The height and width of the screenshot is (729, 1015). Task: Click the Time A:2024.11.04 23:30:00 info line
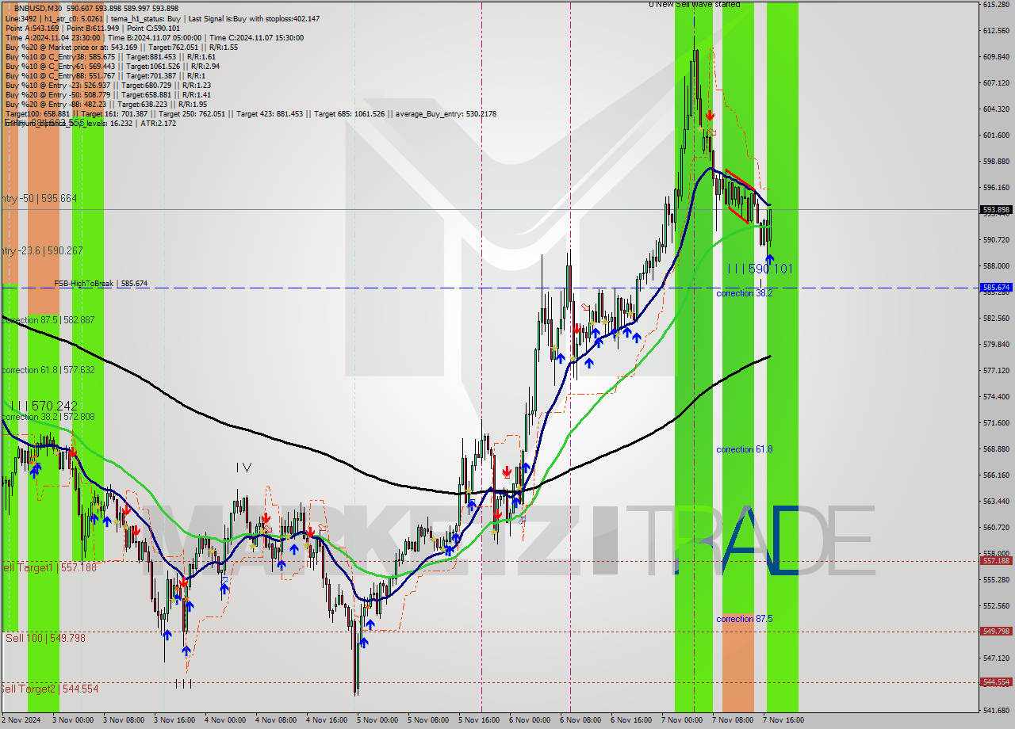[155, 37]
